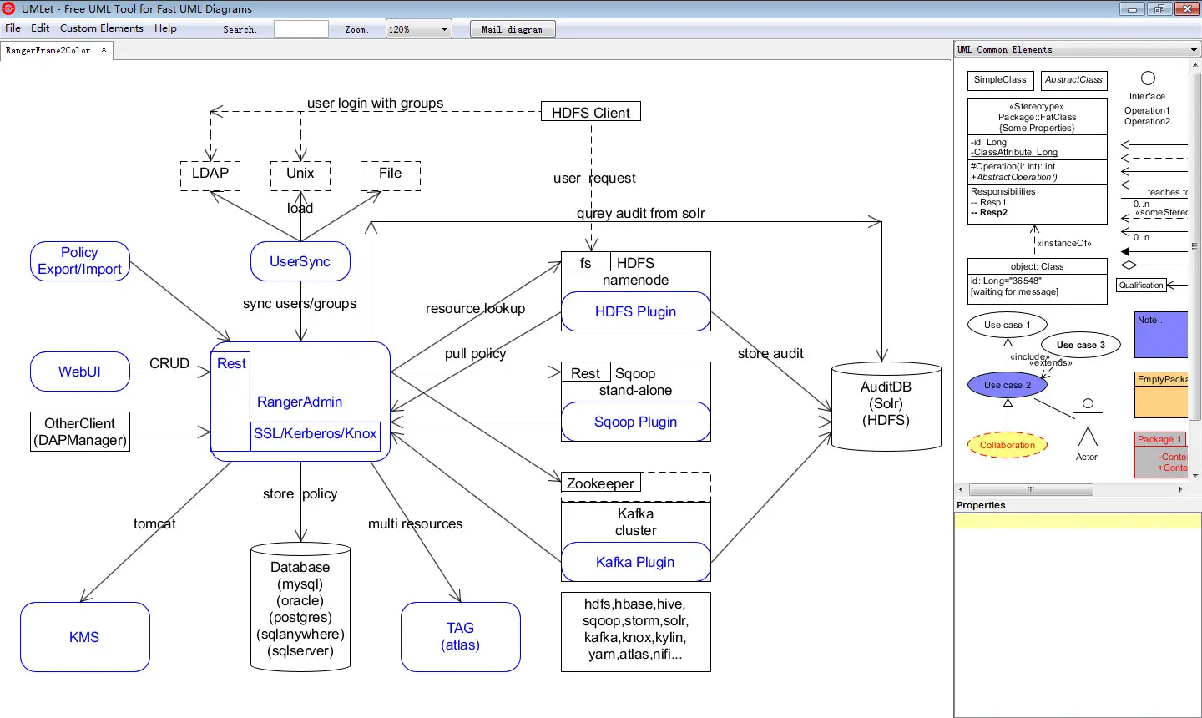This screenshot has height=718, width=1202.
Task: Select the diamond aggregation relation in palette
Action: [1154, 265]
